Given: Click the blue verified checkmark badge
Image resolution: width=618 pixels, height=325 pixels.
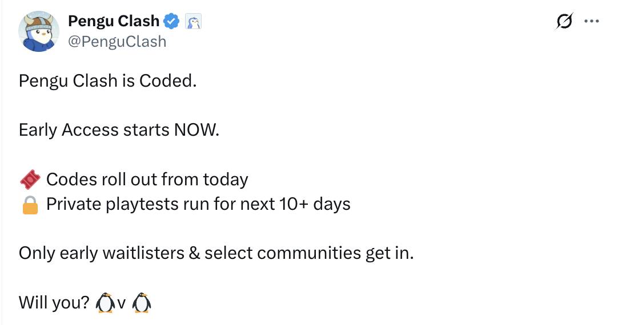Looking at the screenshot, I should 171,21.
